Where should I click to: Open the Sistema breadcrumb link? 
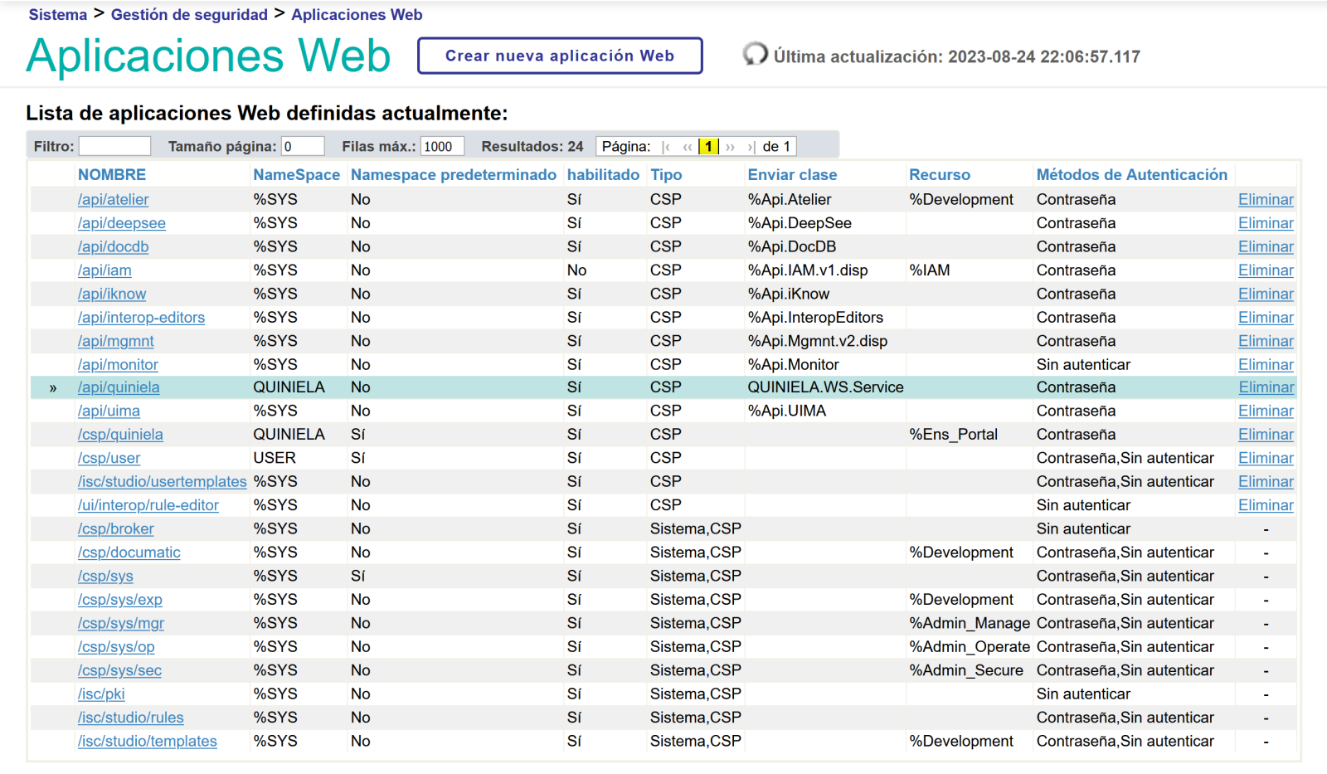(58, 15)
